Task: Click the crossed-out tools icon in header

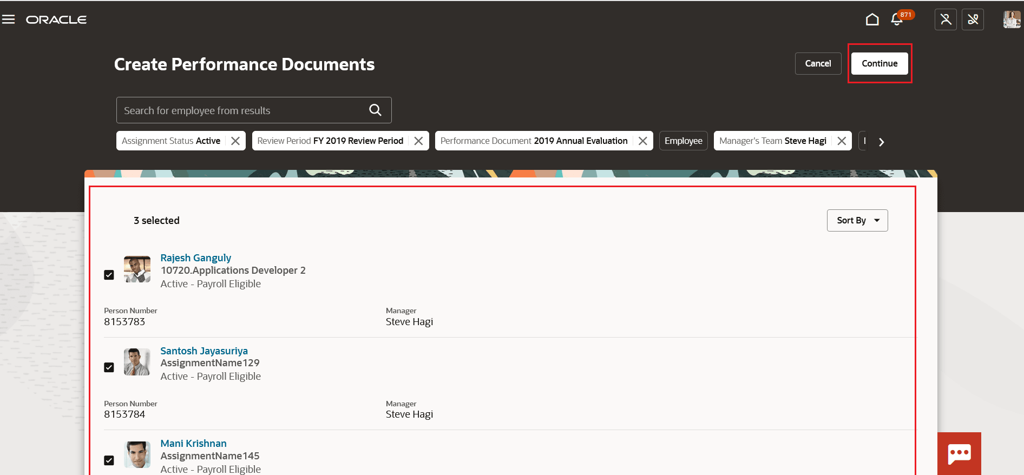Action: pyautogui.click(x=973, y=19)
